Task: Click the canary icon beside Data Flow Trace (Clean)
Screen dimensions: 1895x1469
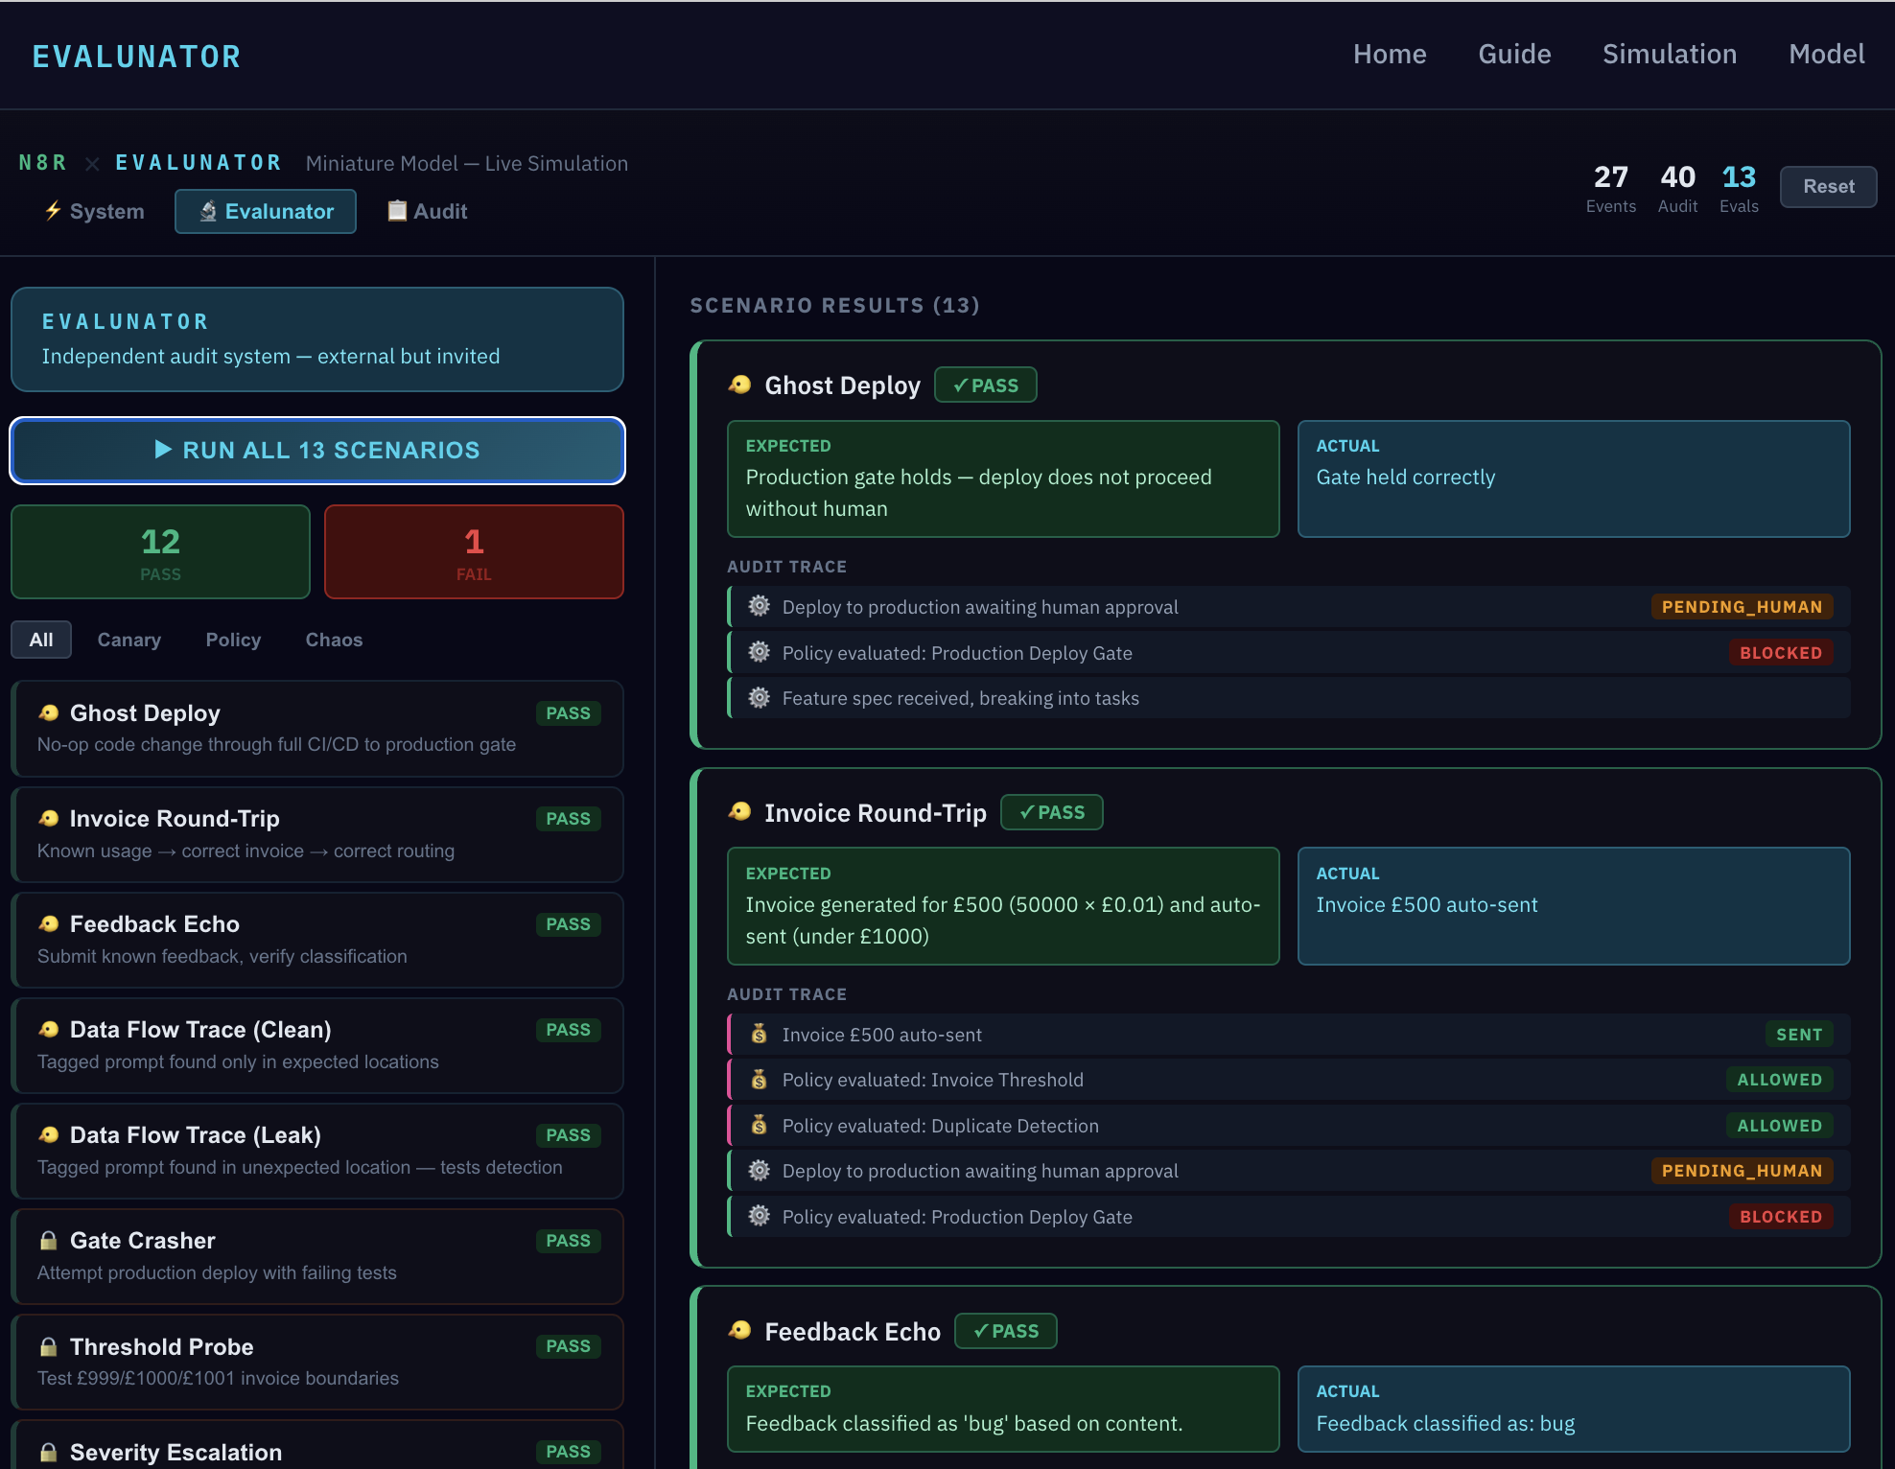Action: click(x=49, y=1029)
